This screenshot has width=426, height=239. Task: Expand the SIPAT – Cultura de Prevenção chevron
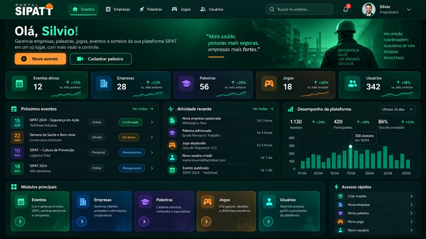tap(152, 153)
